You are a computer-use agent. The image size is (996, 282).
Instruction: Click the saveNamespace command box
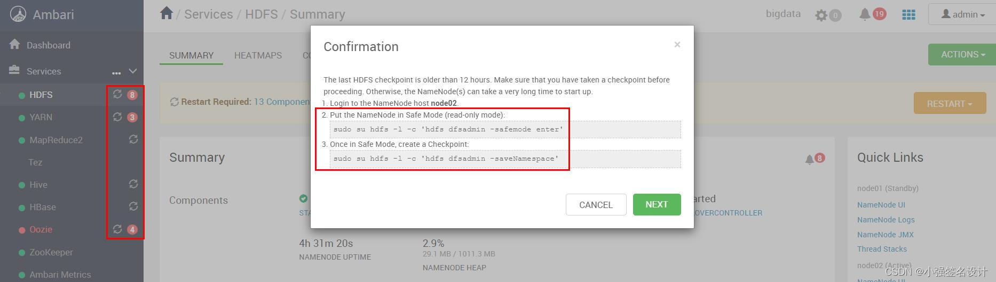[505, 159]
